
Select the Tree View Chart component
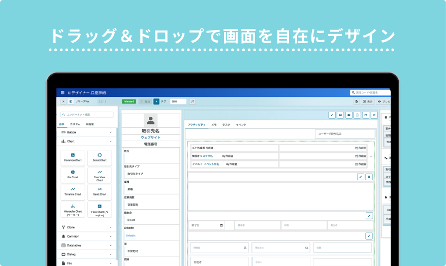point(100,175)
